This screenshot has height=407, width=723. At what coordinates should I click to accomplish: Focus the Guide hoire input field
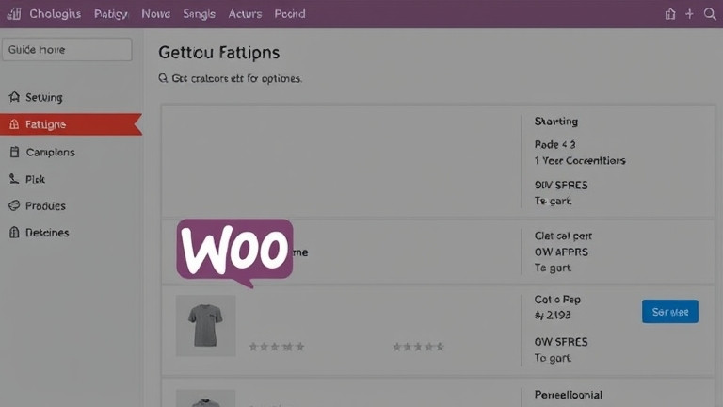(67, 49)
